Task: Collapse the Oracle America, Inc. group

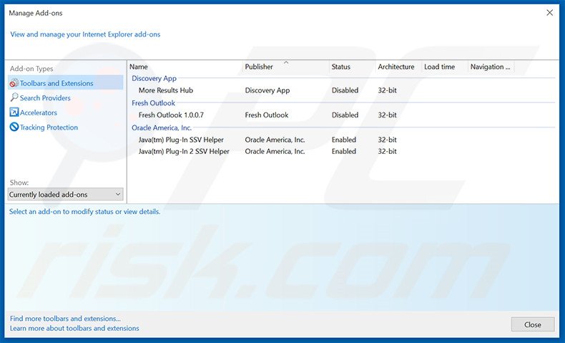Action: (x=162, y=127)
